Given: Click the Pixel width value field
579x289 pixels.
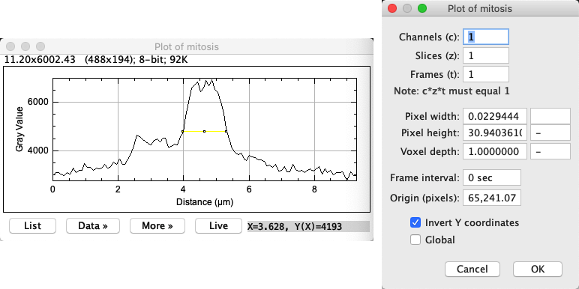Looking at the screenshot, I should pos(495,117).
